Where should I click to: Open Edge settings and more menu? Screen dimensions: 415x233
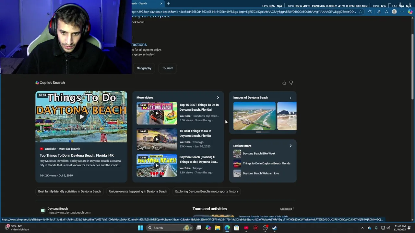click(x=402, y=12)
